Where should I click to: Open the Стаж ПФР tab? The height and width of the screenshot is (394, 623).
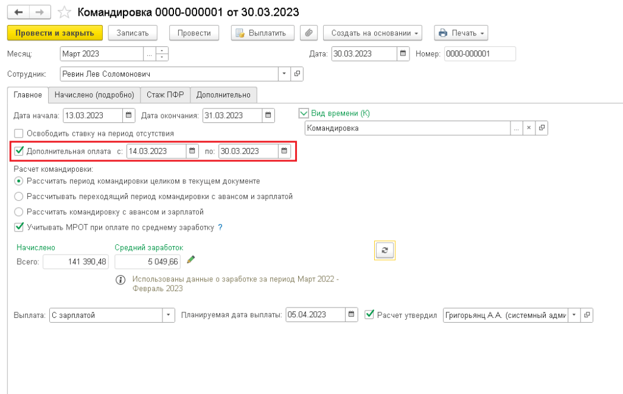[x=165, y=95]
